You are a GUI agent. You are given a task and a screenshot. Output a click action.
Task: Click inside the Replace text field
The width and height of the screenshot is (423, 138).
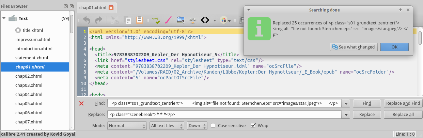pyautogui.click(x=225, y=115)
